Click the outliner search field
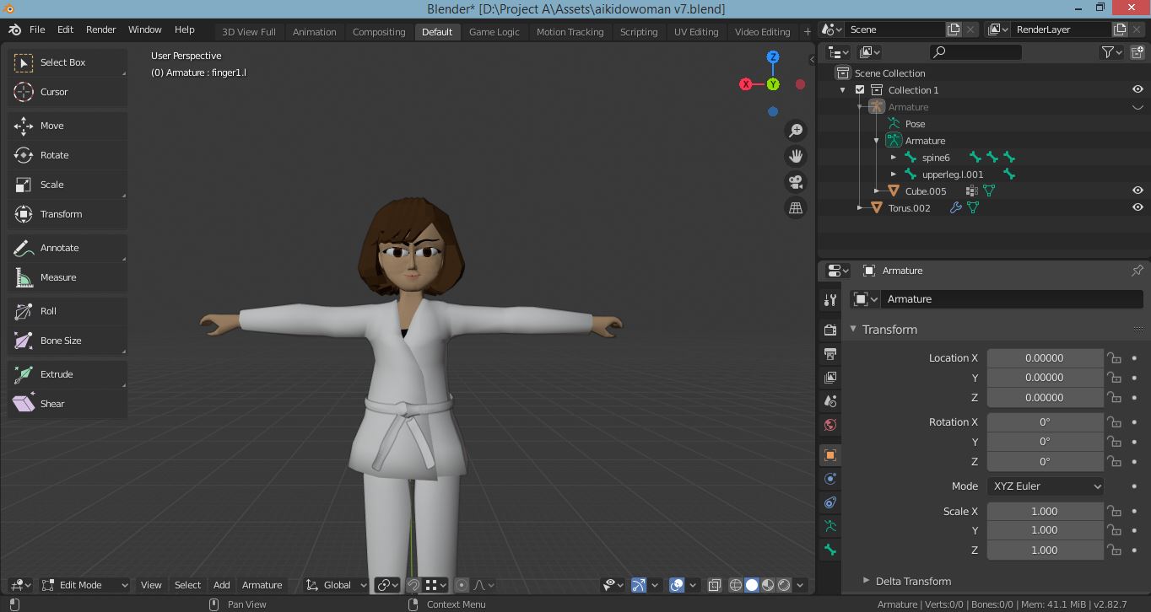The image size is (1151, 612). (976, 52)
